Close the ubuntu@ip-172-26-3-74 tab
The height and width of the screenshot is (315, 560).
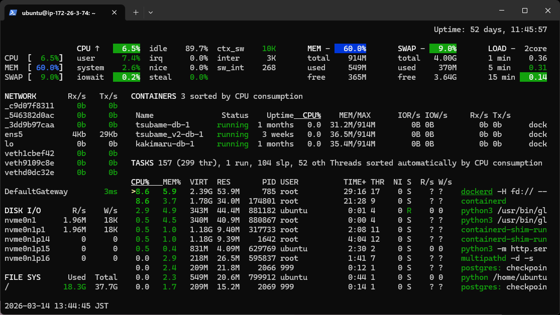pos(115,13)
